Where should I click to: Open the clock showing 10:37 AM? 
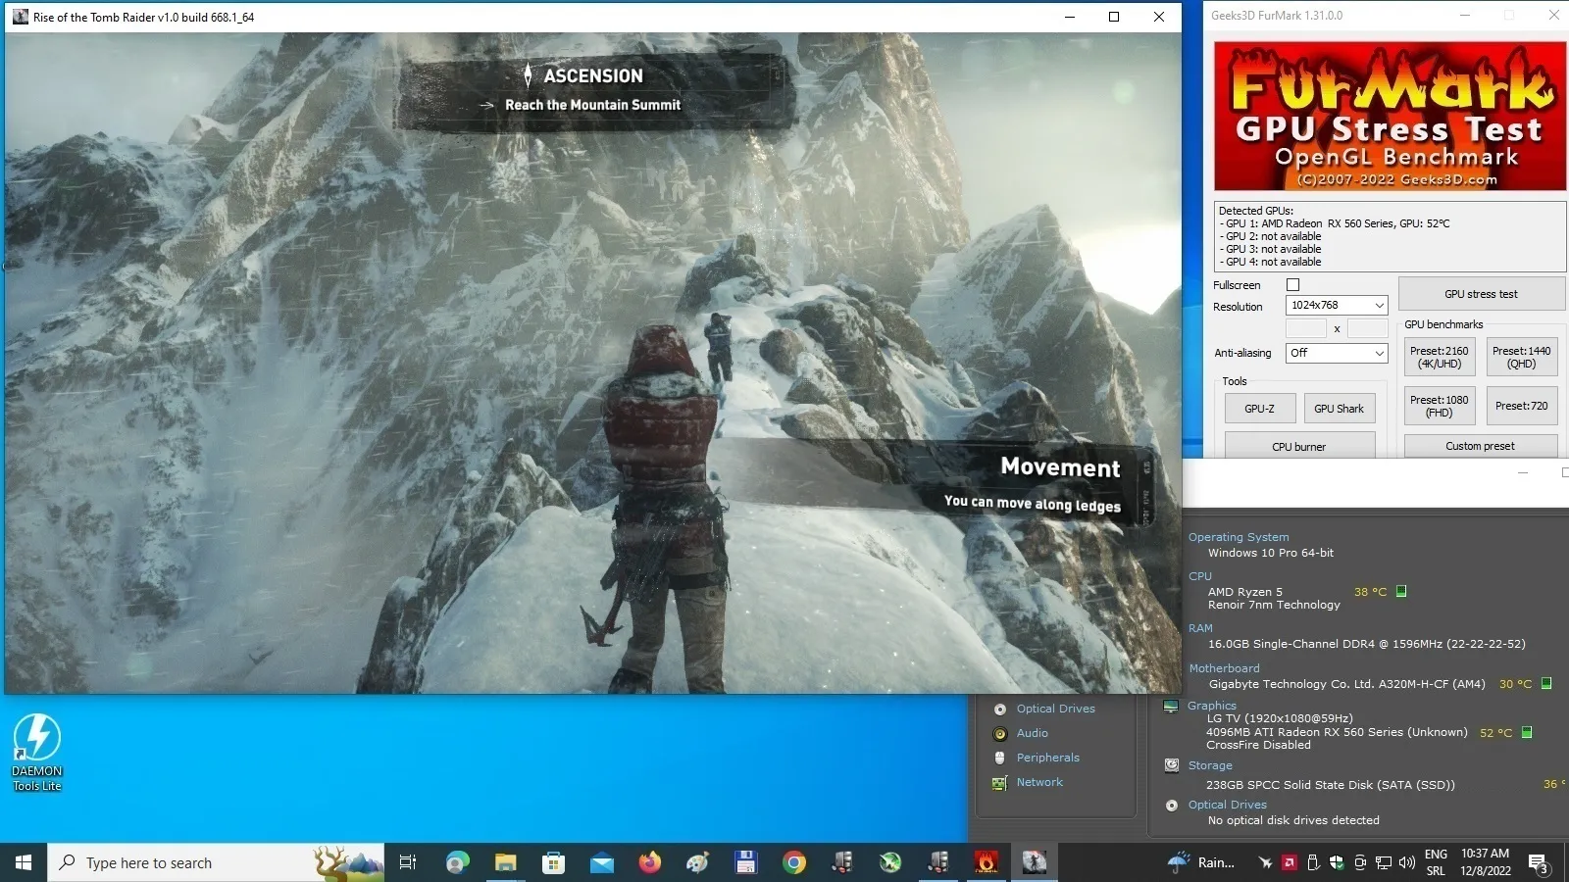[x=1485, y=862]
